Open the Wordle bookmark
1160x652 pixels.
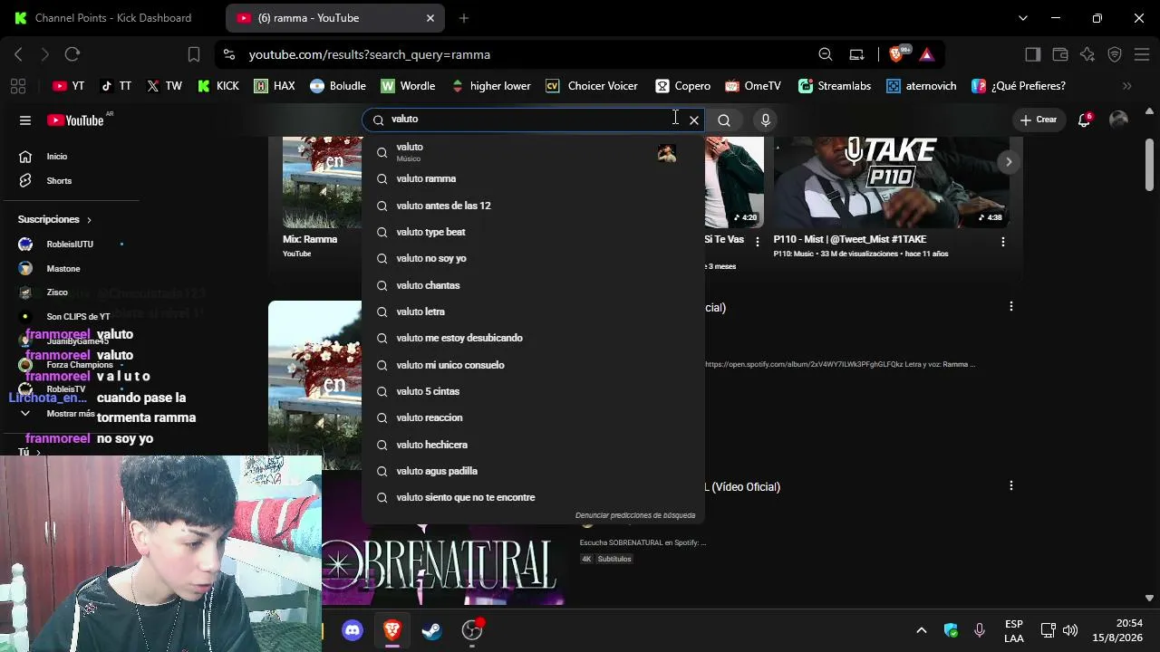click(x=408, y=86)
